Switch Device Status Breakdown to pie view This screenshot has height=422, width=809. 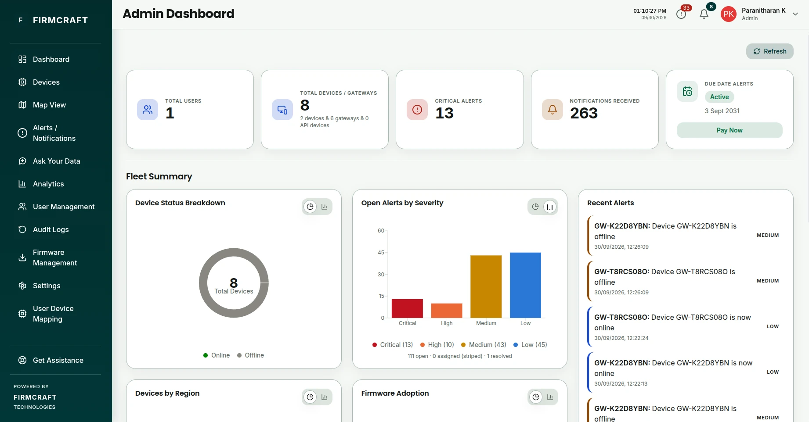pos(310,207)
